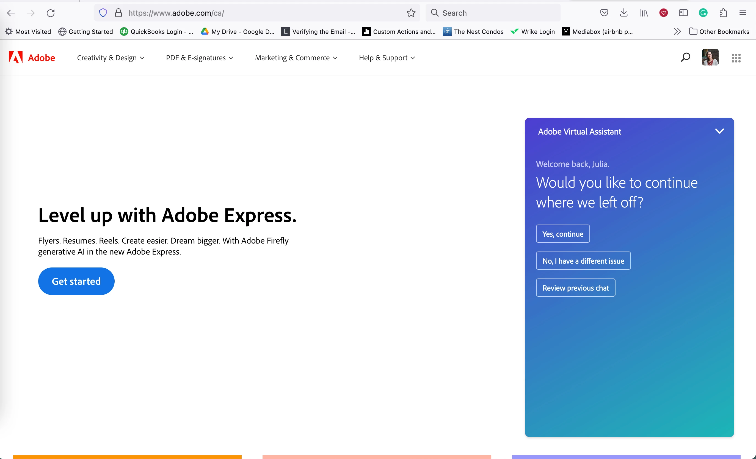This screenshot has width=756, height=459.
Task: Reload the current page
Action: [x=51, y=13]
